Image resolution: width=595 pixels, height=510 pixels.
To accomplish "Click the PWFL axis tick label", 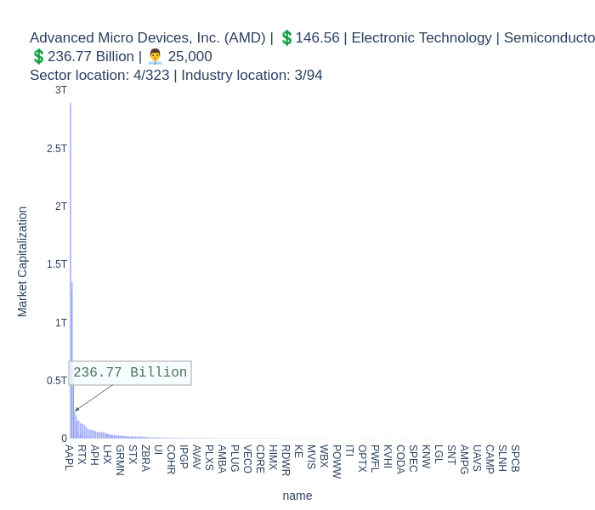I will pyautogui.click(x=375, y=459).
